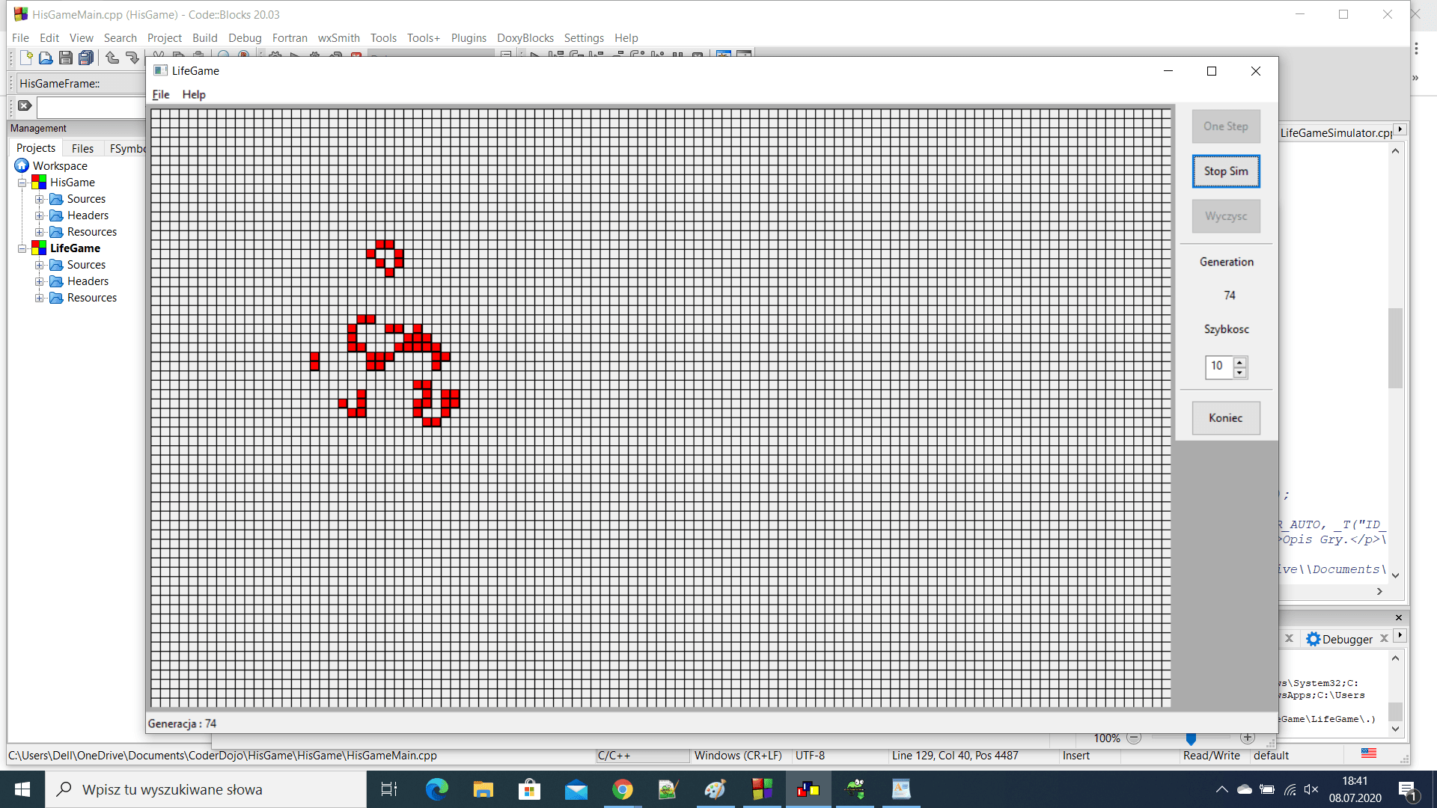Expand Resources folder under LifeGame
Viewport: 1437px width, 808px height.
[40, 298]
